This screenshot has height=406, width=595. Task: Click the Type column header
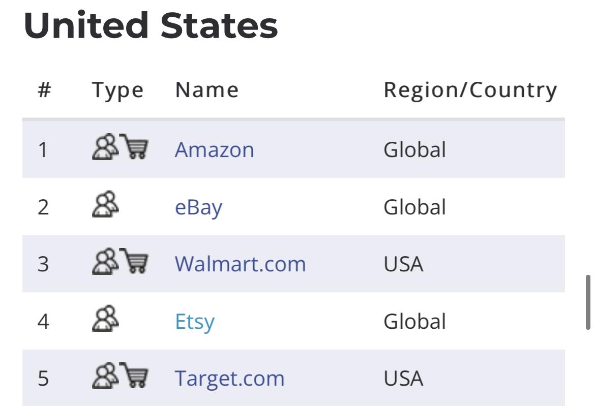pos(117,91)
